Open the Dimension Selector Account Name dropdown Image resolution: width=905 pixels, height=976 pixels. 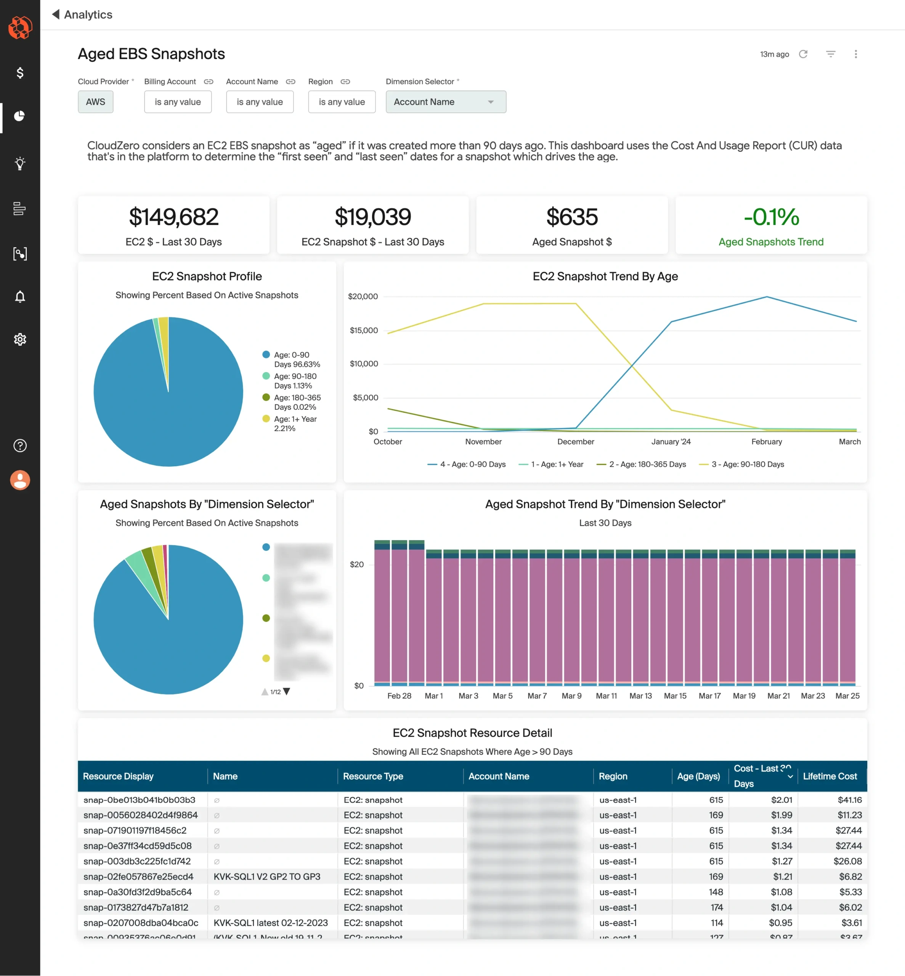coord(446,102)
